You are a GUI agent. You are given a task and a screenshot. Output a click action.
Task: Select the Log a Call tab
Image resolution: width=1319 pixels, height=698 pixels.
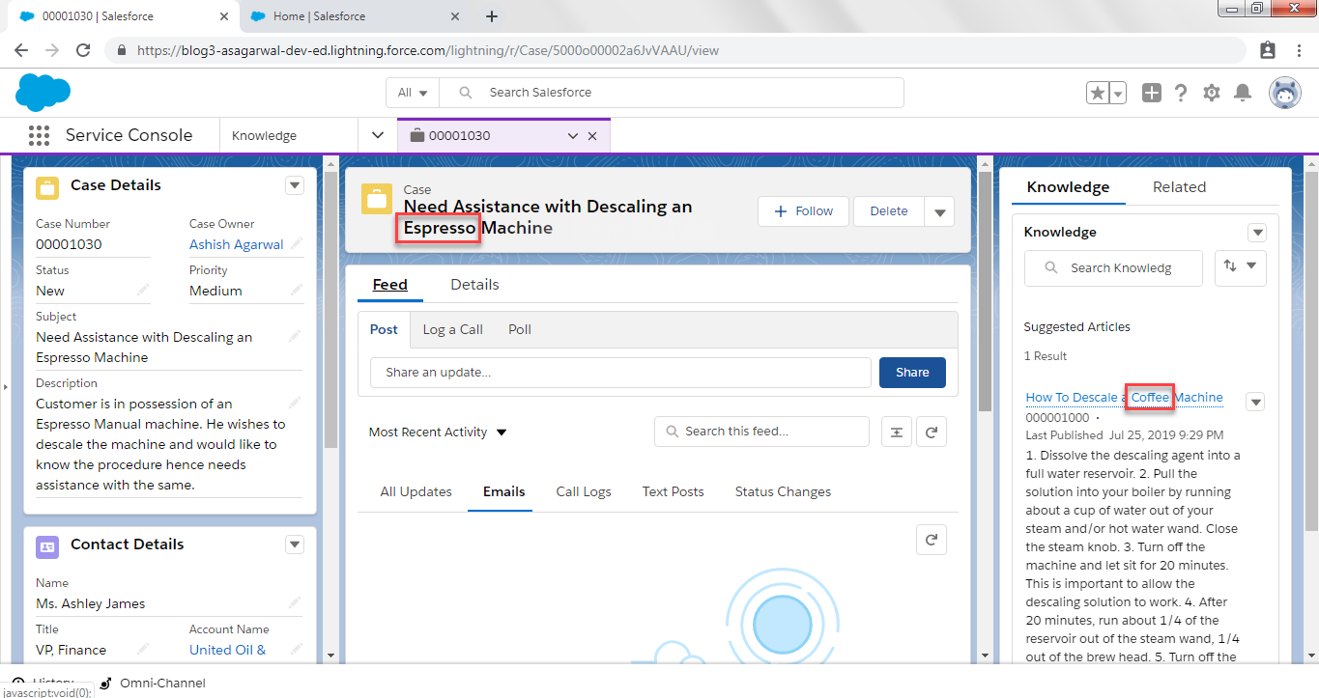pyautogui.click(x=453, y=329)
